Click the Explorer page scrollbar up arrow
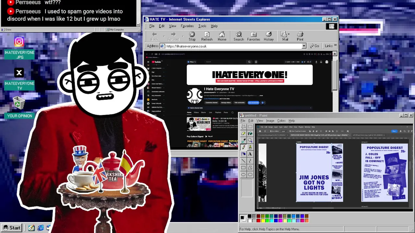Screen dimensions: 415x233 [335, 54]
